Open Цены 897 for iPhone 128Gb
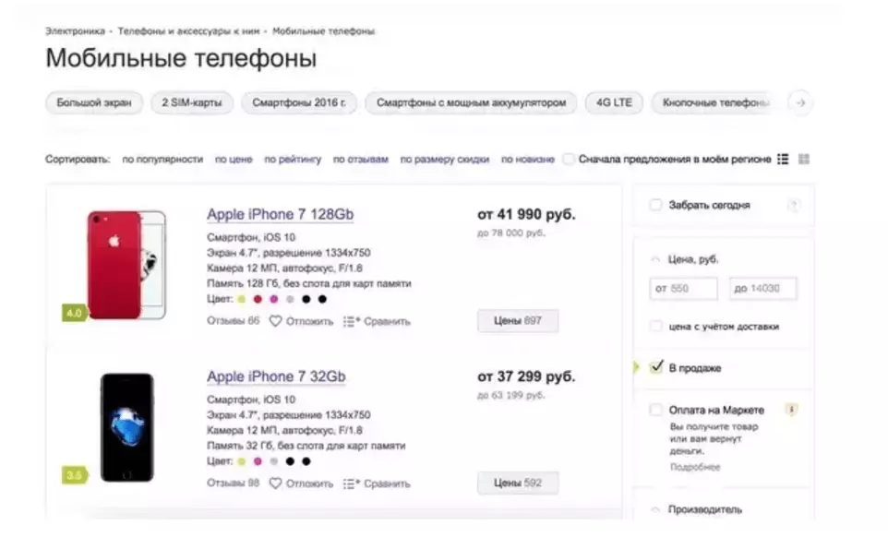Screen dimensions: 888x537 (x=518, y=321)
